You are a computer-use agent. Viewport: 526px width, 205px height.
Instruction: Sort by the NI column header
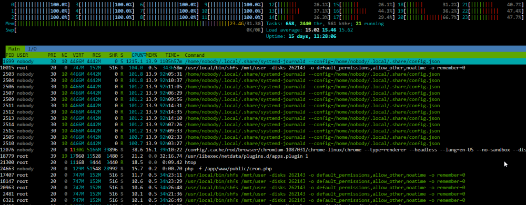(x=64, y=55)
